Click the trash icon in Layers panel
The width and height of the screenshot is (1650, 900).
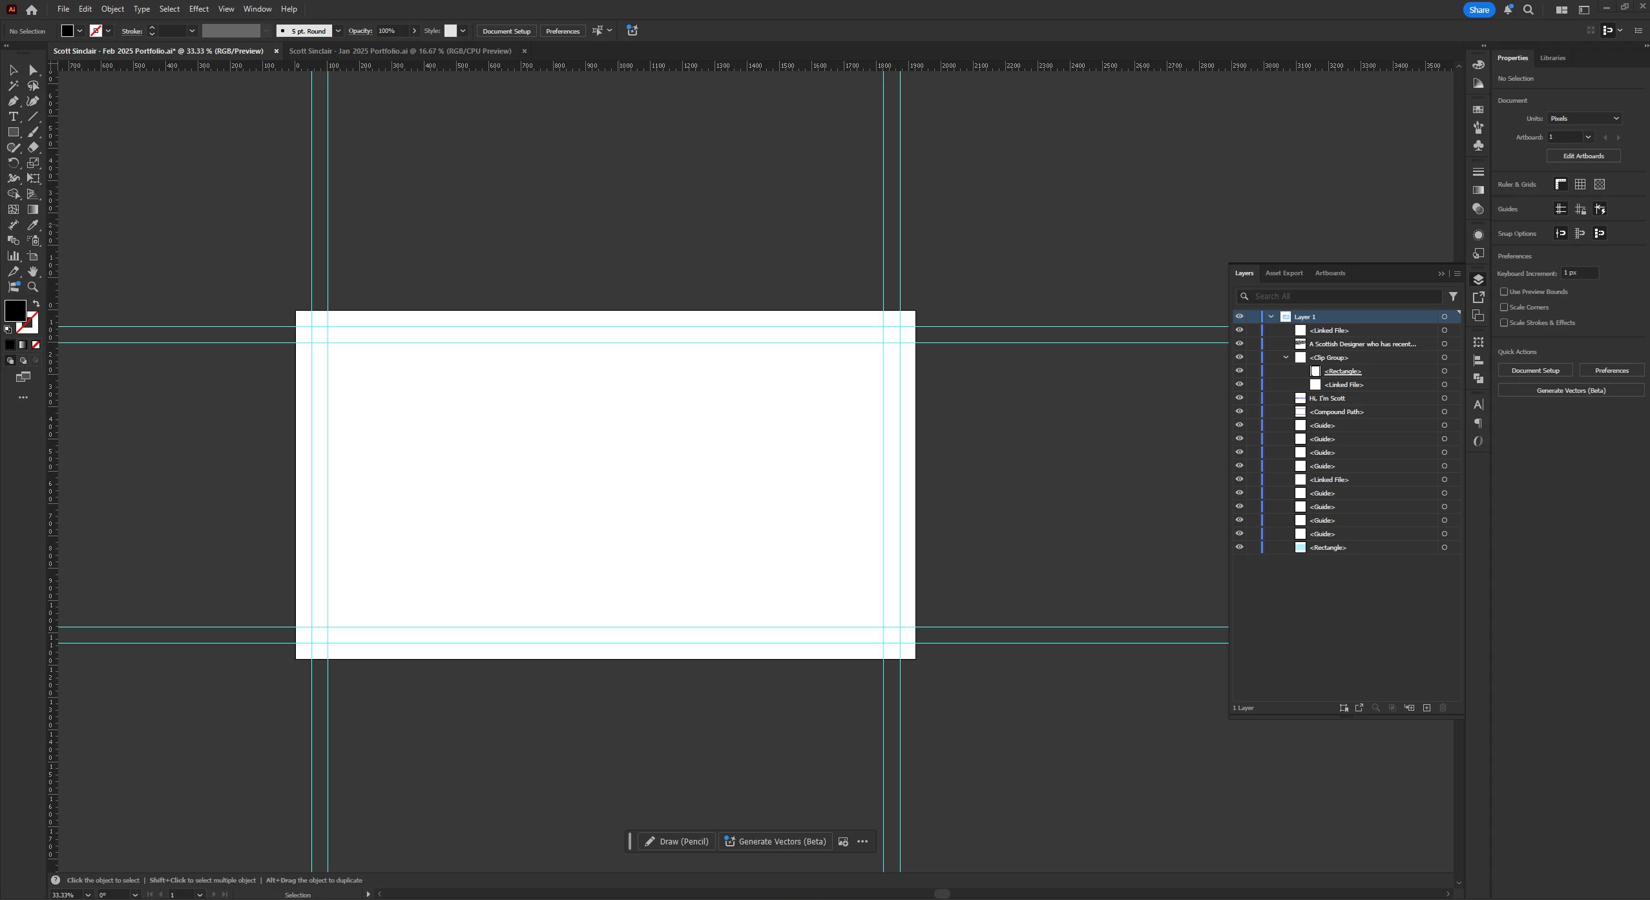point(1443,708)
